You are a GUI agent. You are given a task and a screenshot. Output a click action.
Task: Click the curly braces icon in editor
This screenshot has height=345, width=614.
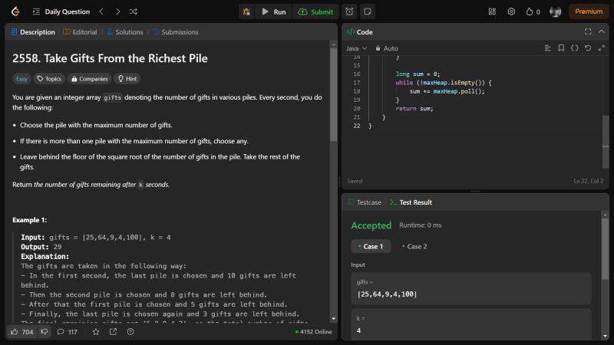[574, 48]
